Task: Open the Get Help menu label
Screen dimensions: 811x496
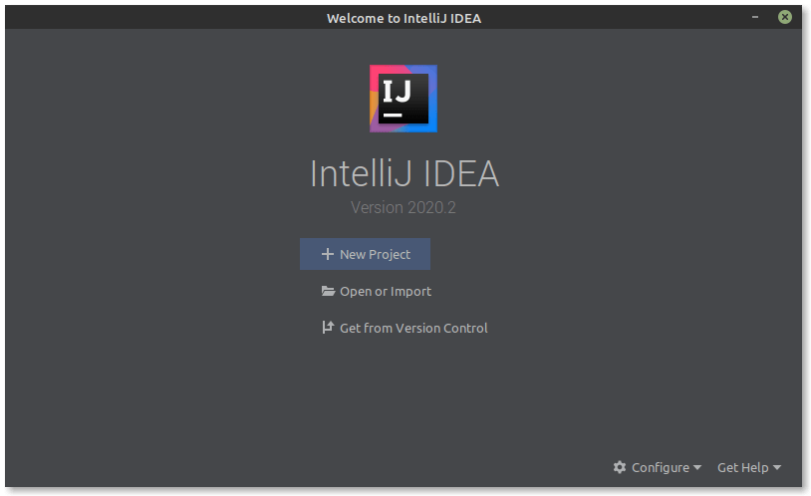Action: 742,467
